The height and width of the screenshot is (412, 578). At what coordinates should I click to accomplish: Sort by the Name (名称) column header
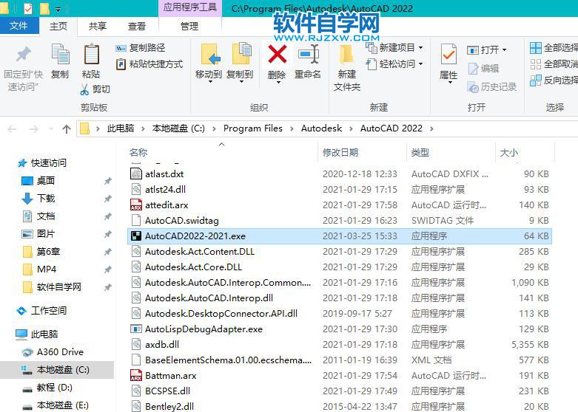click(138, 152)
